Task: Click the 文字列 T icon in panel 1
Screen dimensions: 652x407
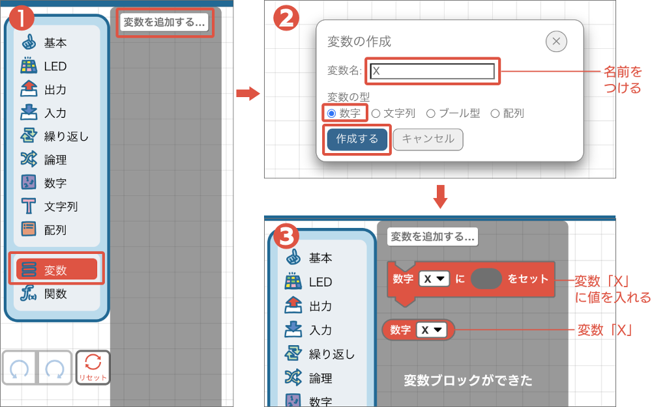Action: [29, 206]
